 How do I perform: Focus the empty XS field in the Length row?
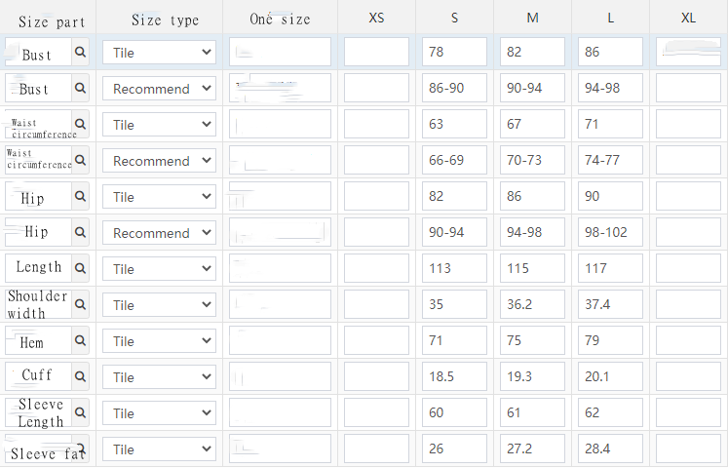pyautogui.click(x=376, y=269)
